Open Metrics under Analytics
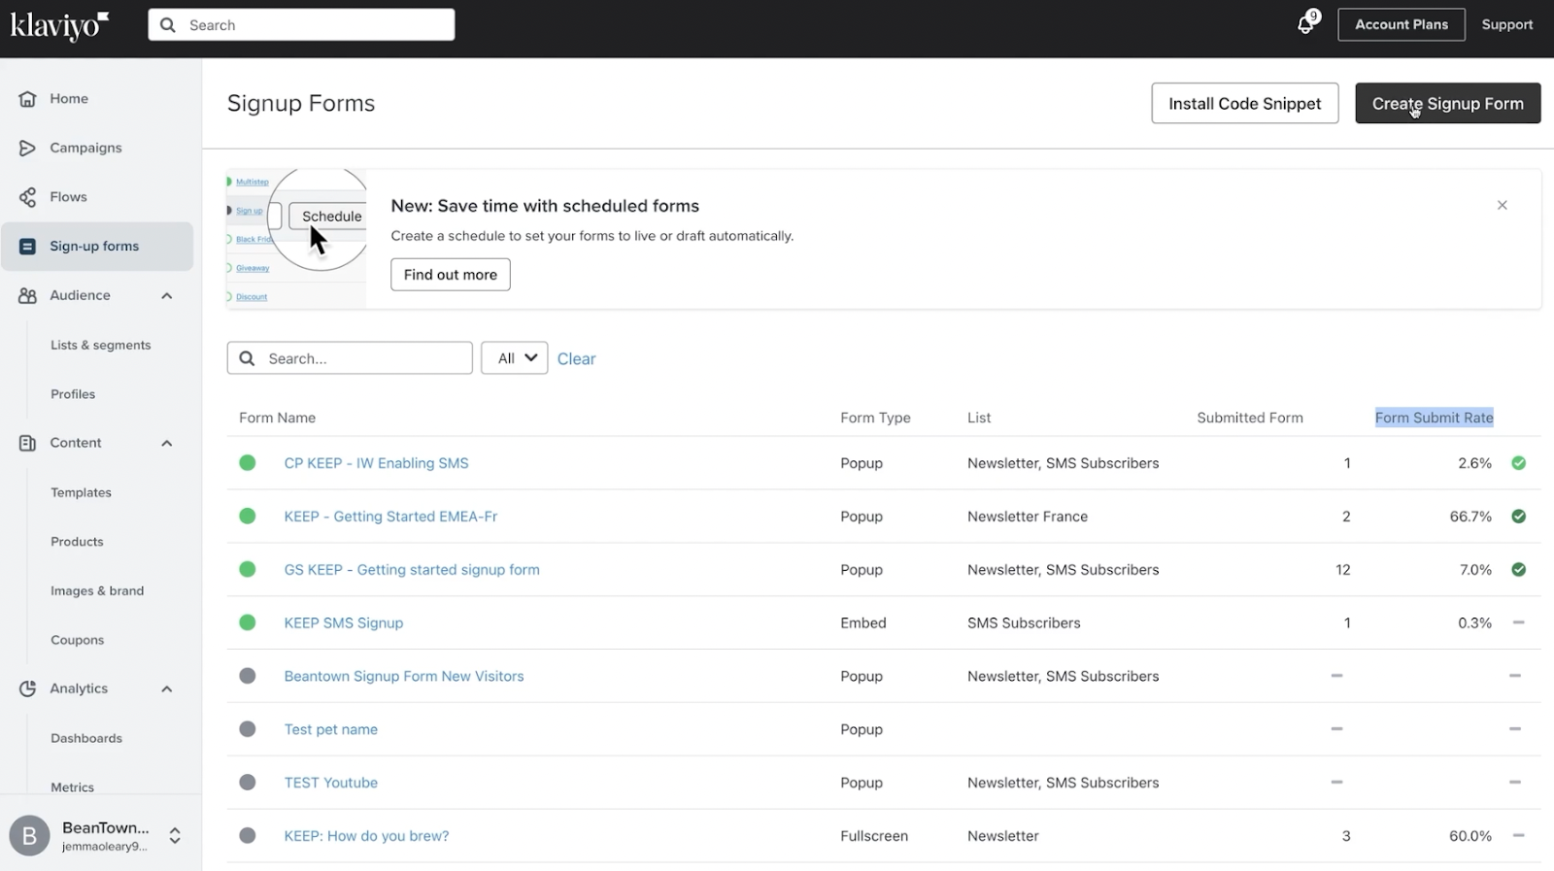The image size is (1554, 871). [x=72, y=787]
